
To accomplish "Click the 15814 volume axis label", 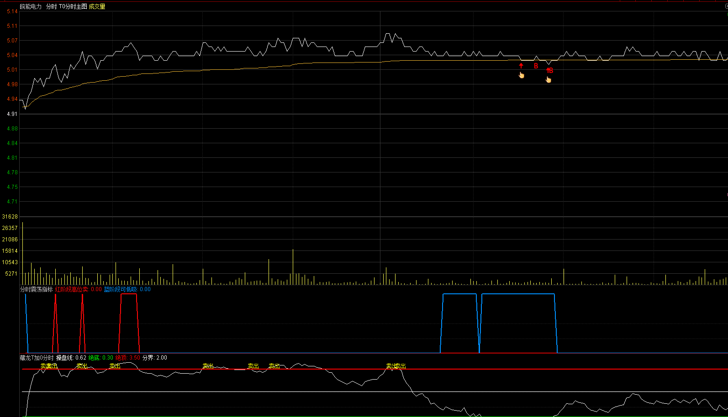I will 10,251.
